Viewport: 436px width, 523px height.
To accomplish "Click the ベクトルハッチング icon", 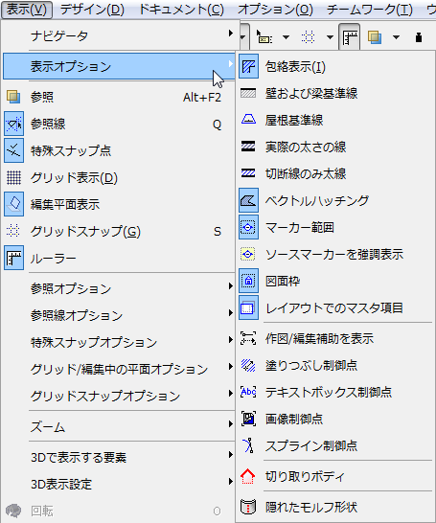I will (x=248, y=200).
